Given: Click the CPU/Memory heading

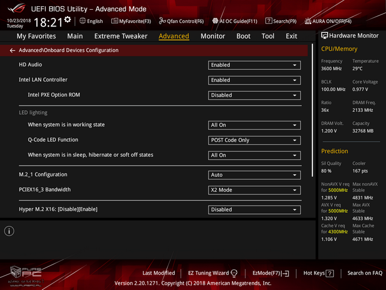Looking at the screenshot, I should coord(339,49).
